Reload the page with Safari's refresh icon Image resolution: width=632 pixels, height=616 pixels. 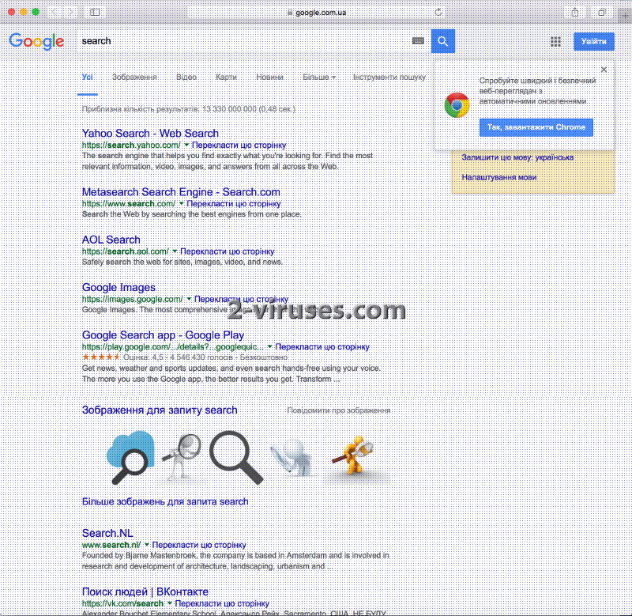(439, 12)
